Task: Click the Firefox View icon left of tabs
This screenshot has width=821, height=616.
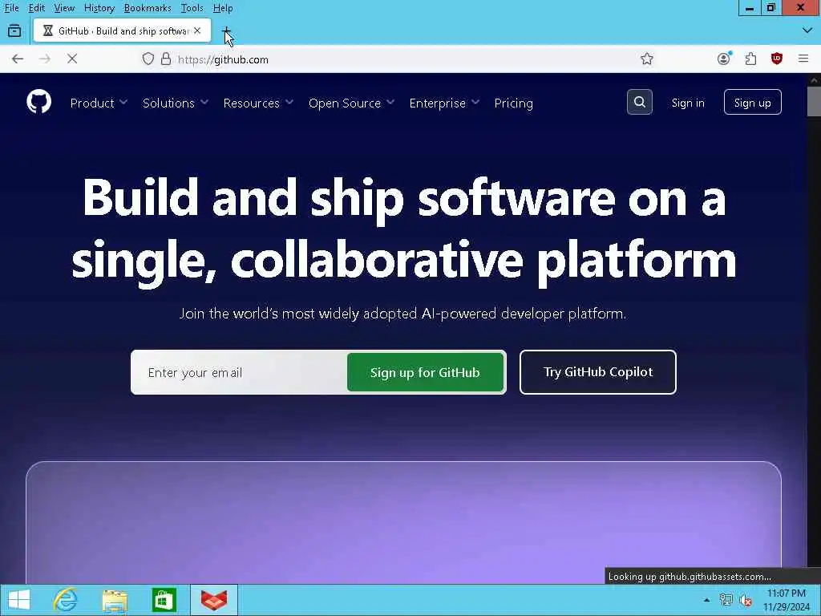Action: click(14, 31)
